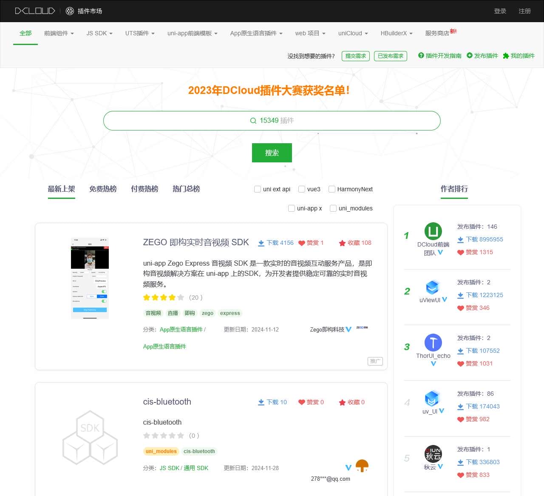The height and width of the screenshot is (496, 544).
Task: Click the ZEGO small company logo
Action: pyautogui.click(x=362, y=328)
